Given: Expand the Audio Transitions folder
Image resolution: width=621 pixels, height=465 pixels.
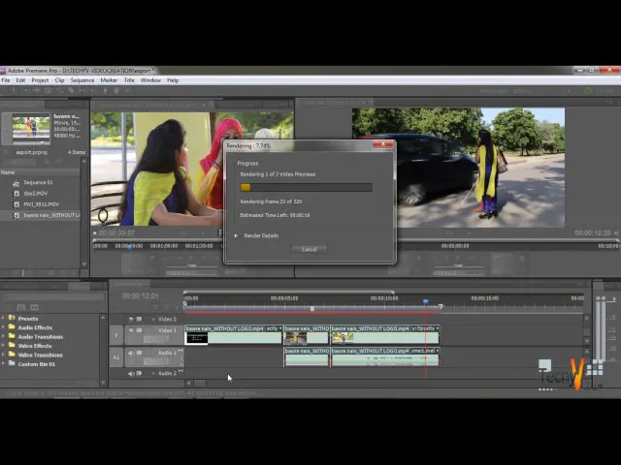Looking at the screenshot, I should (x=3, y=336).
